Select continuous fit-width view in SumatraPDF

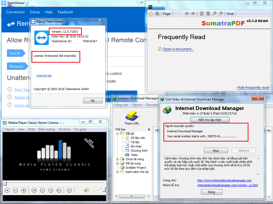pyautogui.click(x=202, y=14)
